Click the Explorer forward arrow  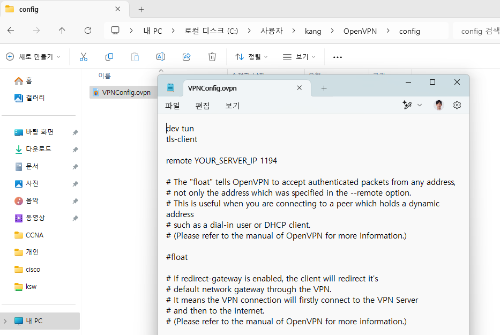(x=36, y=31)
